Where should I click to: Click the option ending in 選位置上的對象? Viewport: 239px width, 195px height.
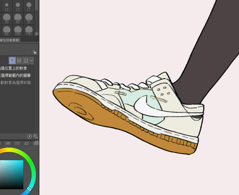[13, 68]
